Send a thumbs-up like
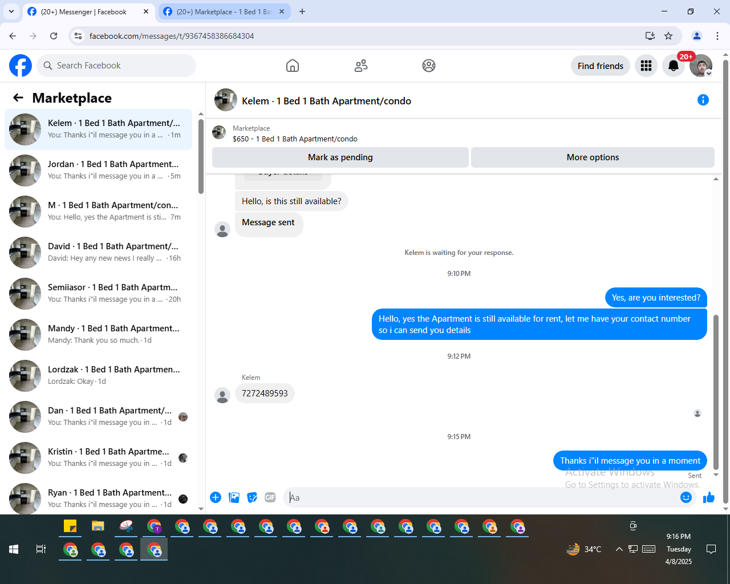 (709, 497)
